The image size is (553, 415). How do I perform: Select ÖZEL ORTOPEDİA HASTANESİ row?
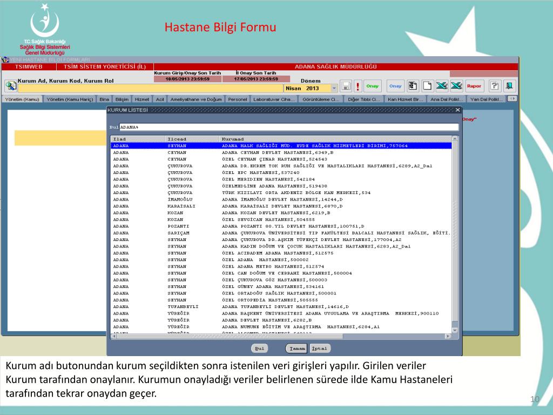[281, 300]
